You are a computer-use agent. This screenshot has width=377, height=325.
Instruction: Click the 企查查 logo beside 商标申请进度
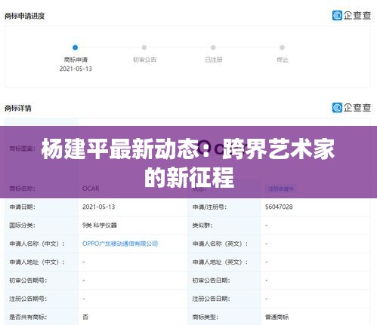pos(351,16)
